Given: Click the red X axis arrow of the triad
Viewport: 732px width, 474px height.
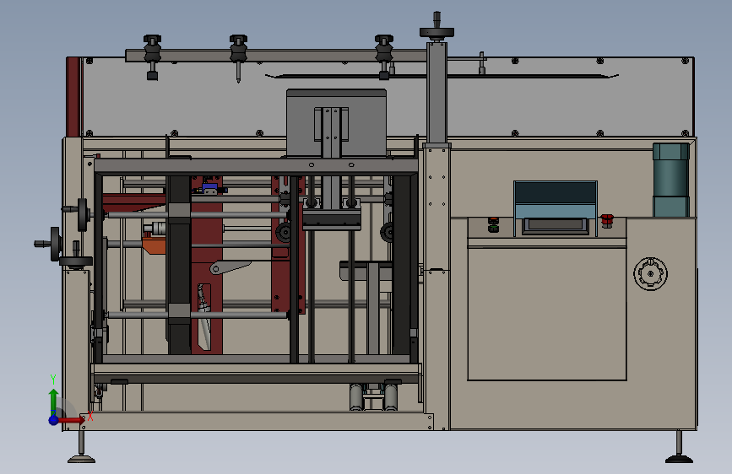Looking at the screenshot, I should tap(71, 420).
